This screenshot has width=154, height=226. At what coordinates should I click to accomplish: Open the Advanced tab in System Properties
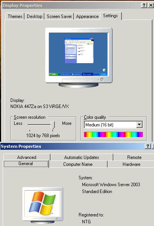[x=27, y=157]
